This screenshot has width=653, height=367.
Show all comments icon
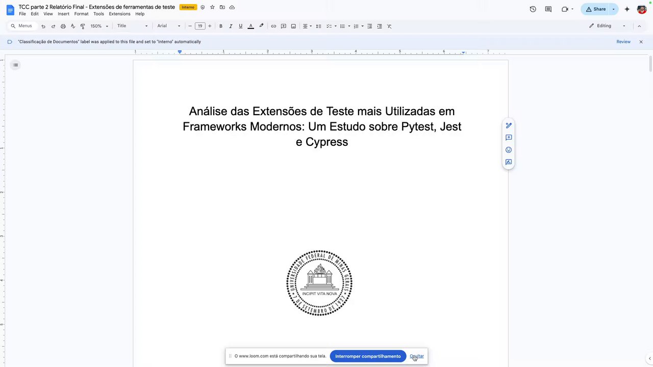(548, 9)
